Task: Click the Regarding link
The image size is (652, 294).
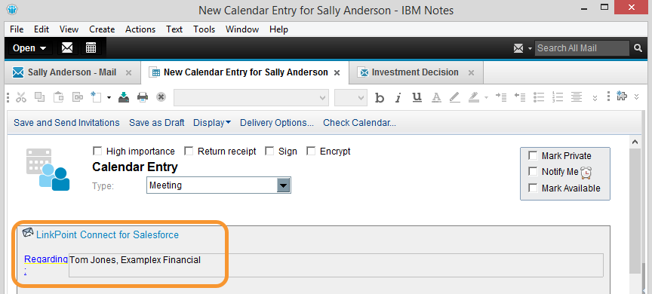Action: click(46, 265)
